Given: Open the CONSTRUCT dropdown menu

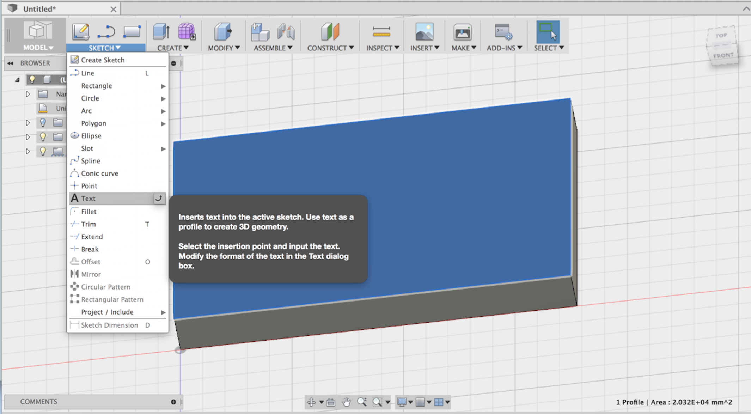Looking at the screenshot, I should [330, 48].
